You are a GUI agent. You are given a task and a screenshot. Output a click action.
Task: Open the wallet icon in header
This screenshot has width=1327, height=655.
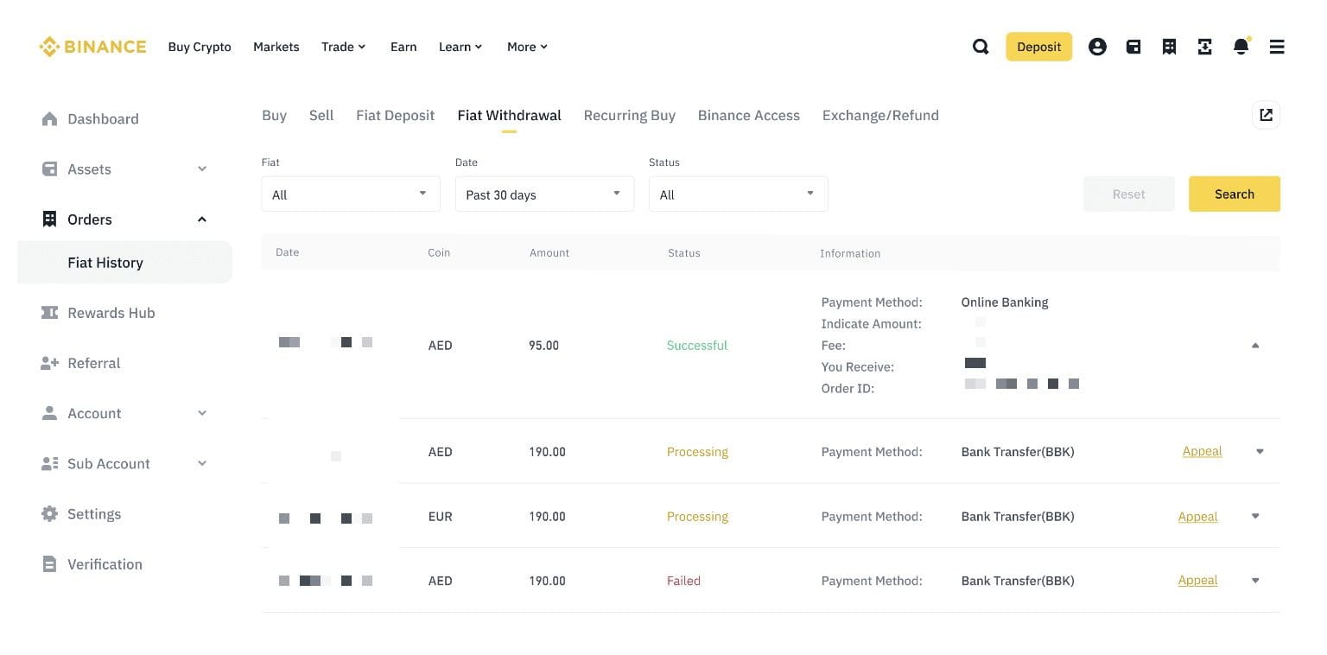(x=1133, y=47)
